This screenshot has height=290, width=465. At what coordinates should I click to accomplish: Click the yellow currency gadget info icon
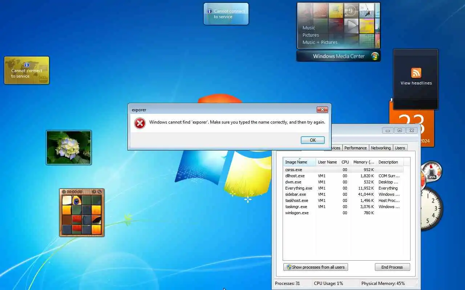pos(27,65)
